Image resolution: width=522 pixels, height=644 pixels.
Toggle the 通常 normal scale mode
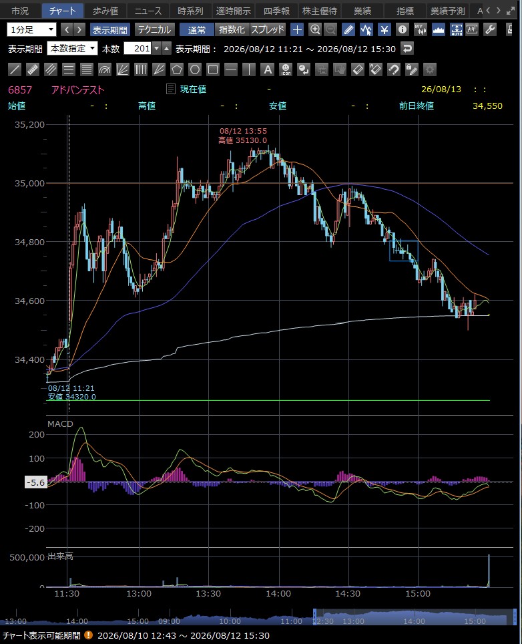point(197,29)
